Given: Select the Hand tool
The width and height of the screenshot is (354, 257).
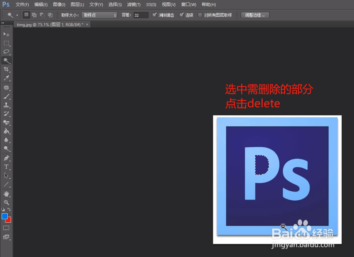Looking at the screenshot, I should (6, 194).
